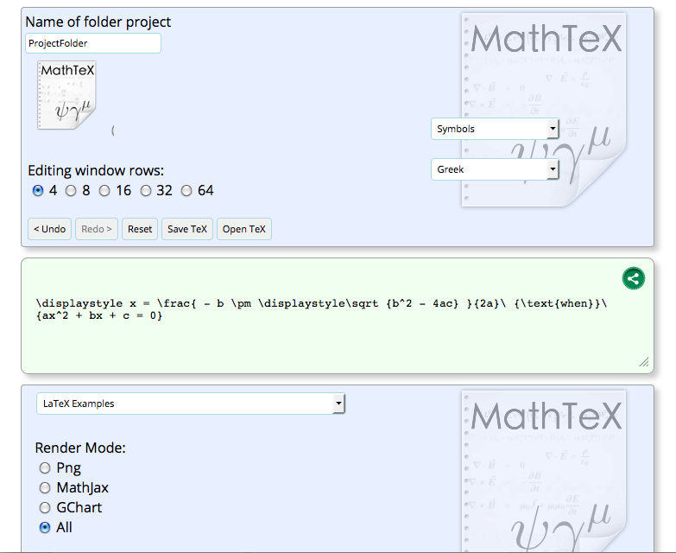
Task: Select 16 editing window rows
Action: coord(104,190)
